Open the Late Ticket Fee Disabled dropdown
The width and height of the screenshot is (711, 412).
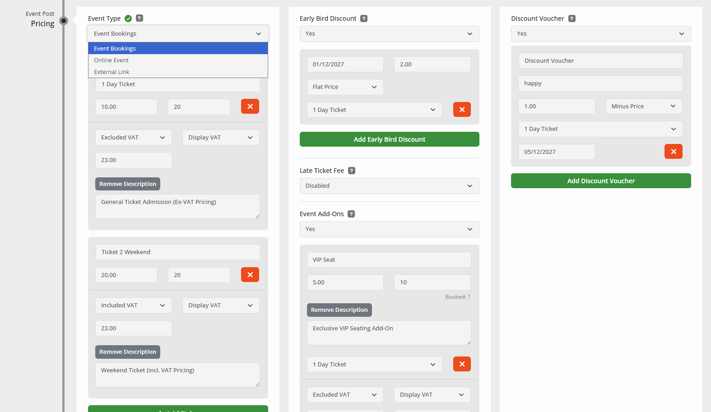(x=389, y=186)
